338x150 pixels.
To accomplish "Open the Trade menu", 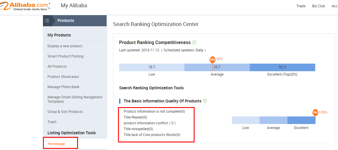I will tap(301, 6).
